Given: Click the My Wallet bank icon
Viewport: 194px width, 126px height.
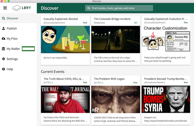Looking at the screenshot, I should click(4, 49).
